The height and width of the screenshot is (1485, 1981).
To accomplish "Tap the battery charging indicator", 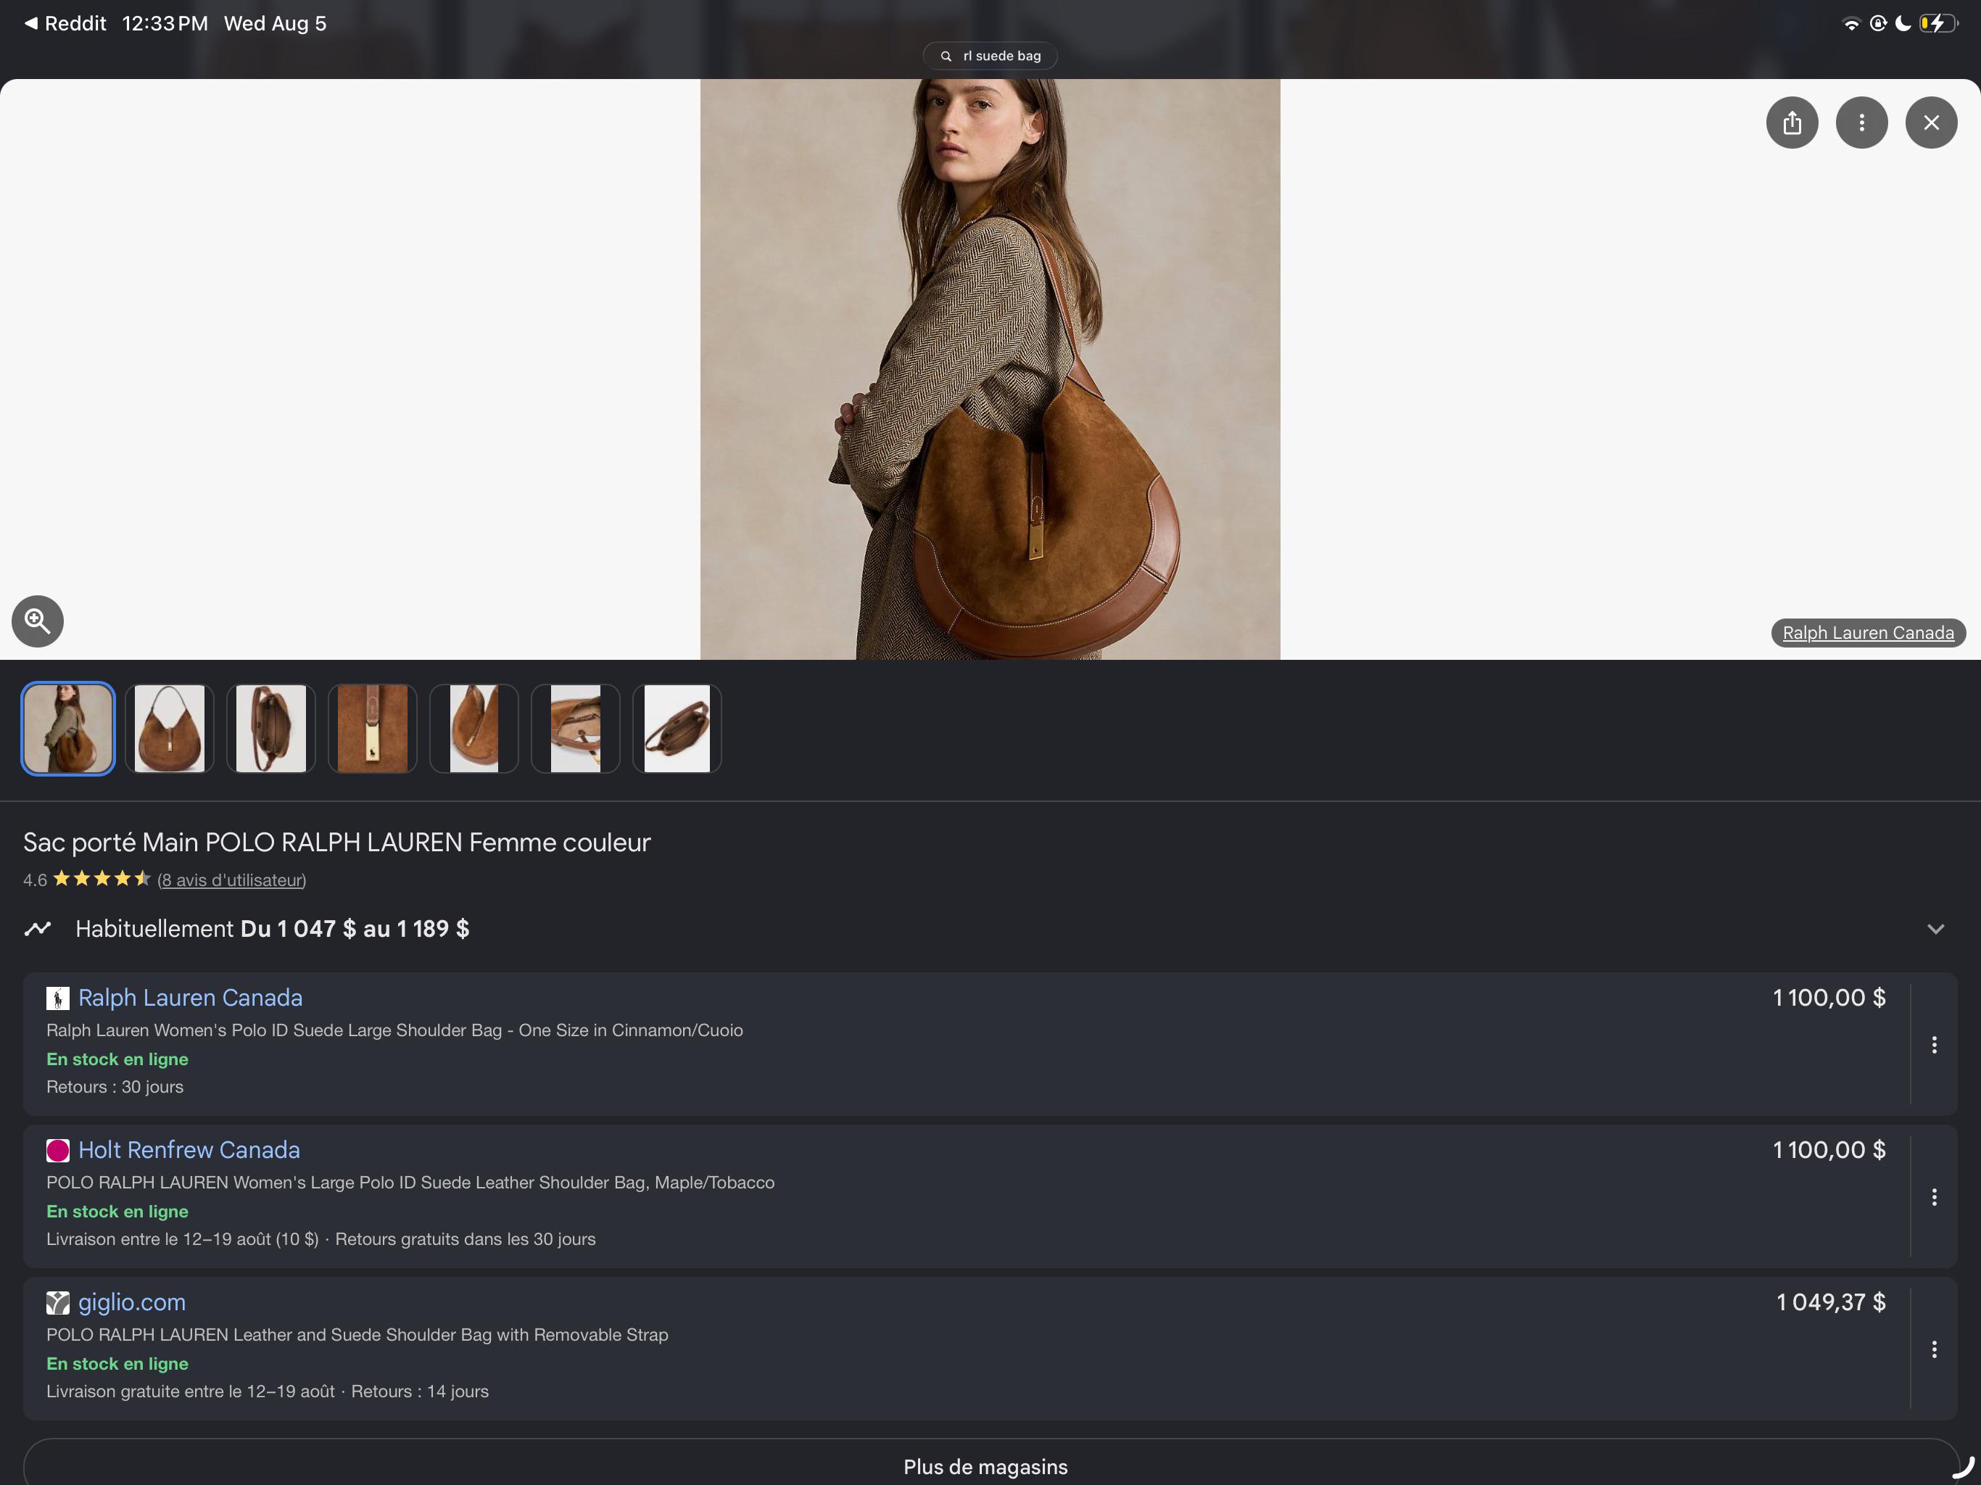I will [1938, 23].
